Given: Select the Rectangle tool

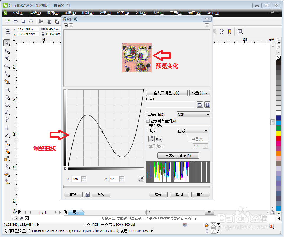Looking at the screenshot, I should (x=7, y=90).
